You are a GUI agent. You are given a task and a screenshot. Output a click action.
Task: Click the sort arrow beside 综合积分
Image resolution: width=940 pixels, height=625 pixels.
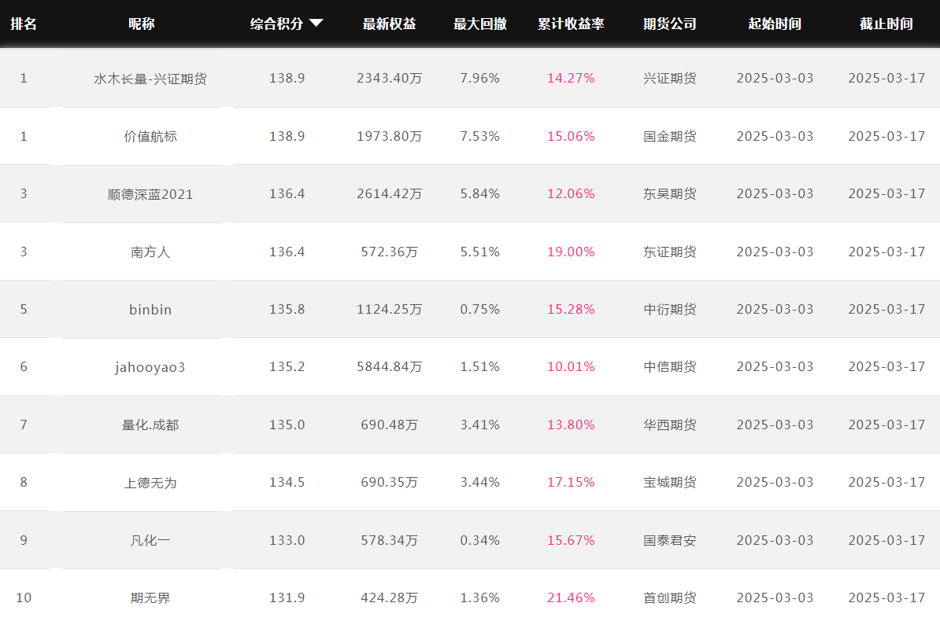(316, 24)
